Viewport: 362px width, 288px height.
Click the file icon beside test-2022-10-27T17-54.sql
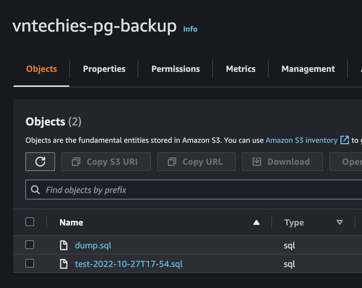(x=64, y=264)
